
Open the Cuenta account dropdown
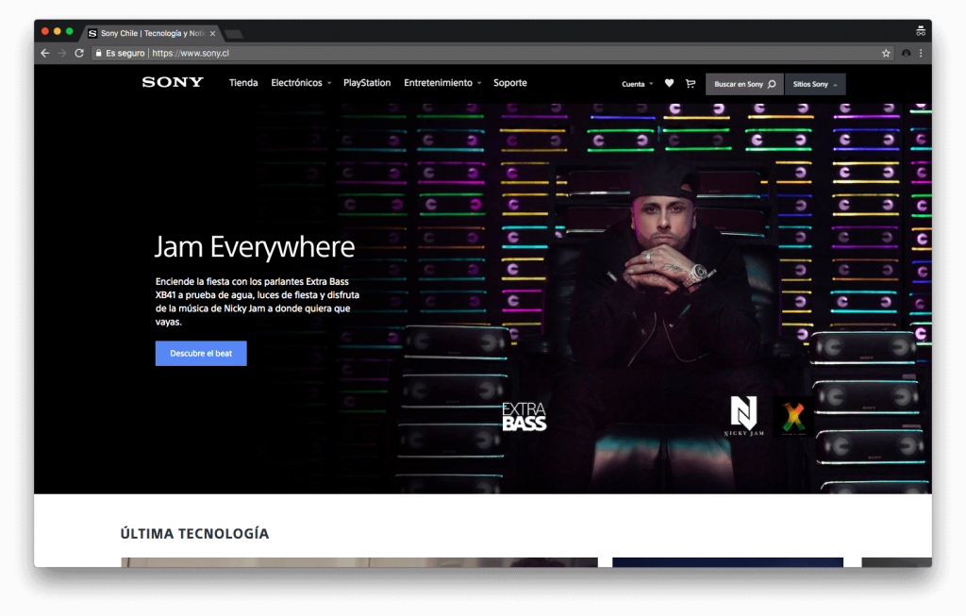click(637, 84)
